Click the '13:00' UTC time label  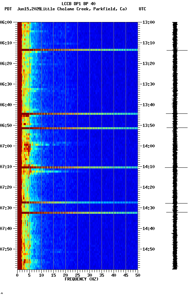click(x=149, y=22)
